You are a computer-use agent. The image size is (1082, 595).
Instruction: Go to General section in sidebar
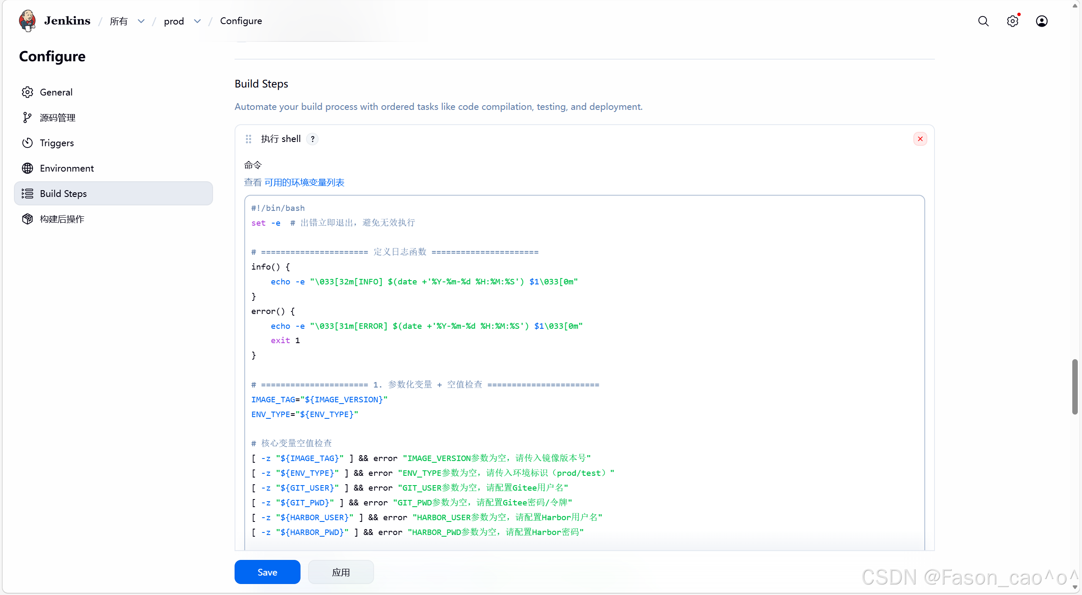click(x=56, y=92)
